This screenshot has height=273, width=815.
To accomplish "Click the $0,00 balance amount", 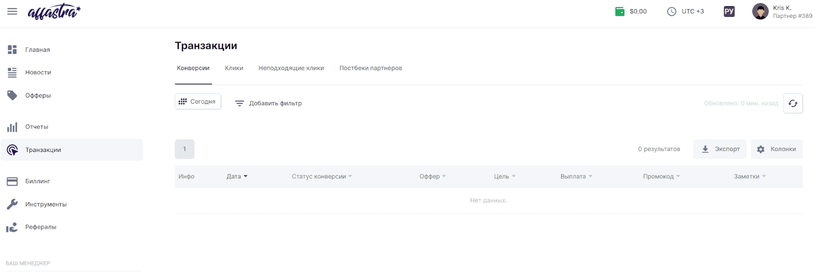I will (638, 11).
